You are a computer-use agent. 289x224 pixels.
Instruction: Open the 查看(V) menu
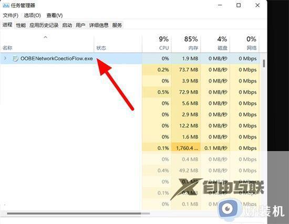[x=54, y=15]
